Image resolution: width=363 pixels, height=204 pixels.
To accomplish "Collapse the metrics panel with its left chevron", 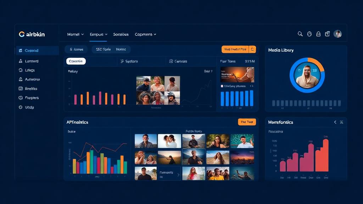I will point(335,122).
